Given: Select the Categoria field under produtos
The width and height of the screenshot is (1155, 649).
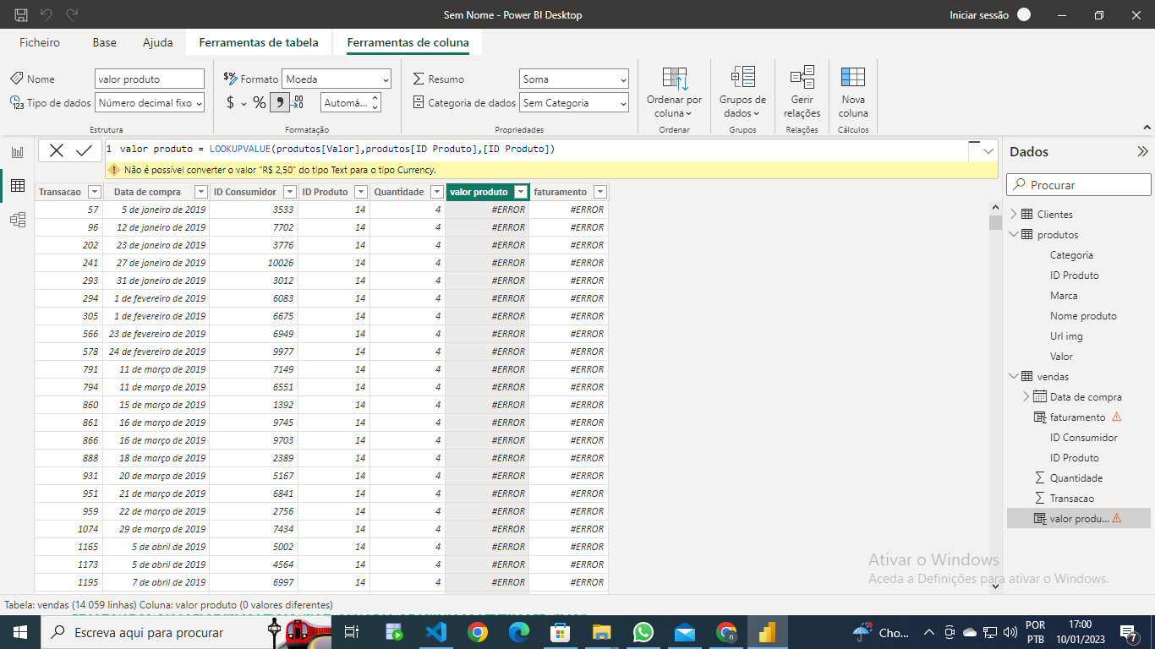Looking at the screenshot, I should coord(1071,255).
